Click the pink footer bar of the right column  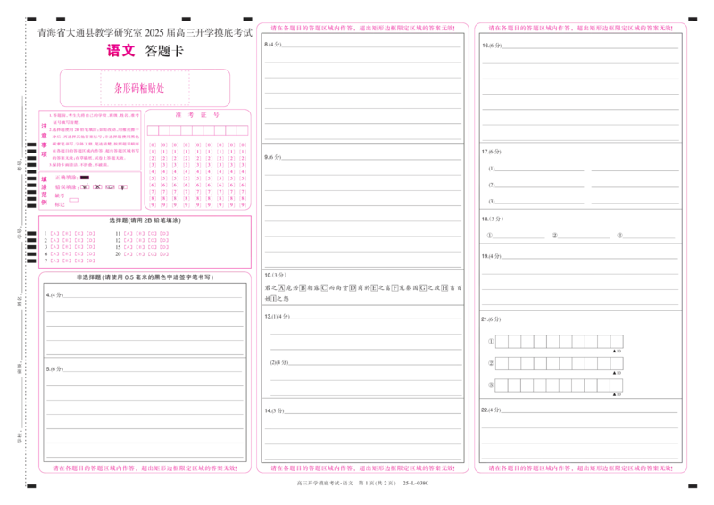(x=582, y=467)
